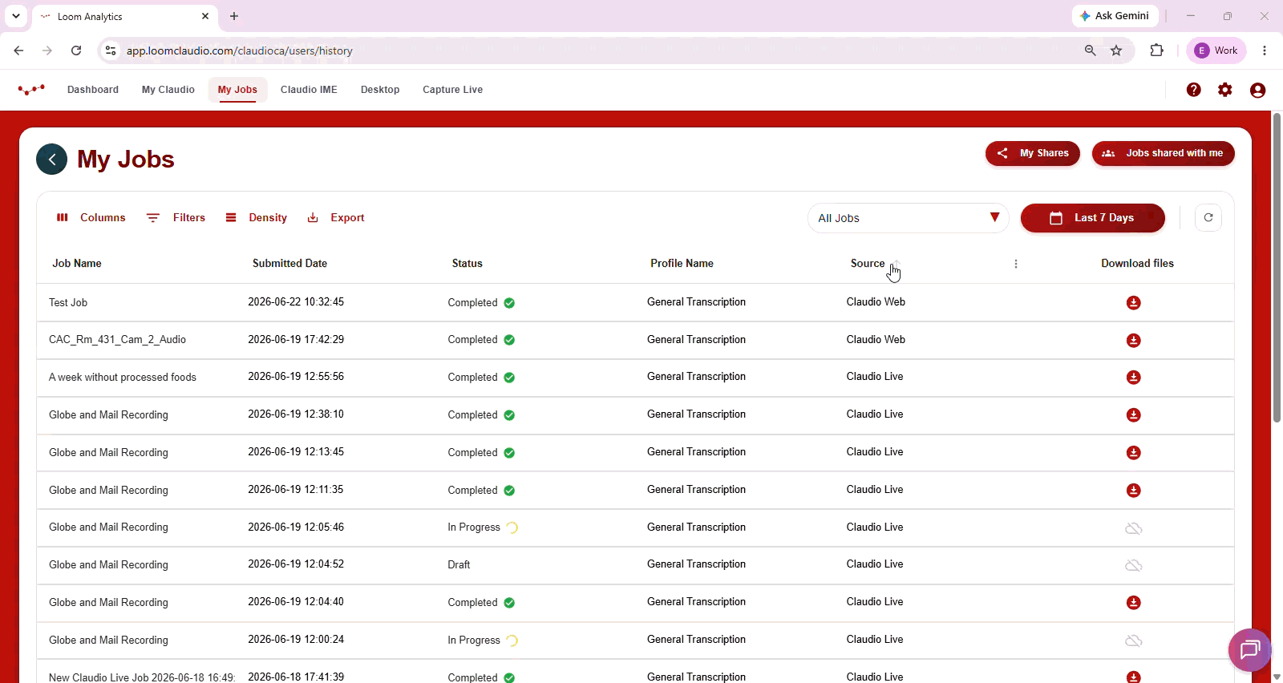Screen dimensions: 1283x683
Task: Open Claudio IME tab
Action: [x=309, y=90]
